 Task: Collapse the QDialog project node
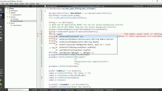[x=6, y=9]
